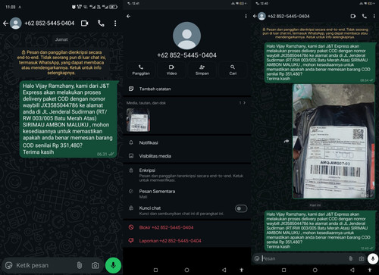The height and width of the screenshot is (275, 379).
Task: Open camera from right chat input bar
Action: pos(362,258)
